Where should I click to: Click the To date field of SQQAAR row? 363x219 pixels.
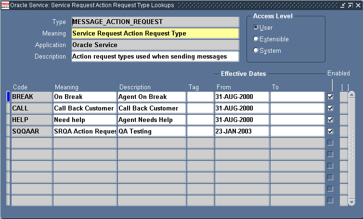pyautogui.click(x=297, y=131)
